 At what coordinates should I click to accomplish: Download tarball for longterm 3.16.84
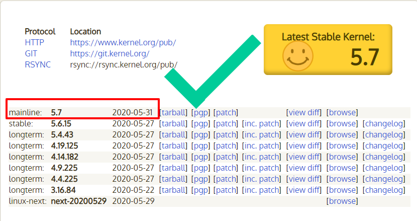tap(173, 190)
